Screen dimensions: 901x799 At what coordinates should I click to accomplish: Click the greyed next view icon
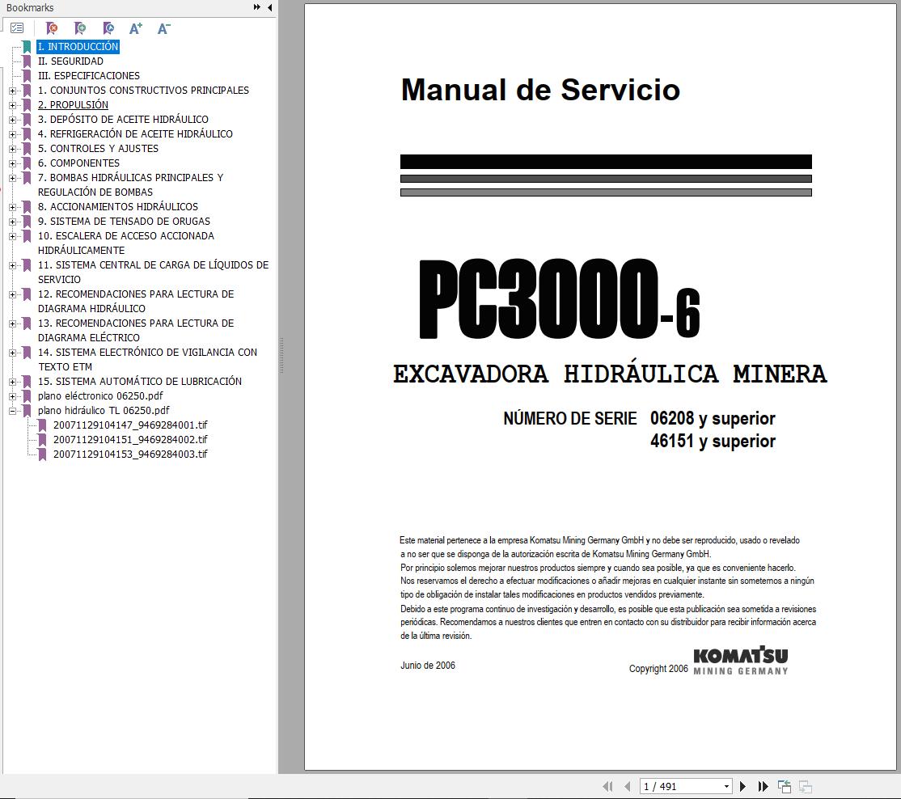[x=805, y=786]
